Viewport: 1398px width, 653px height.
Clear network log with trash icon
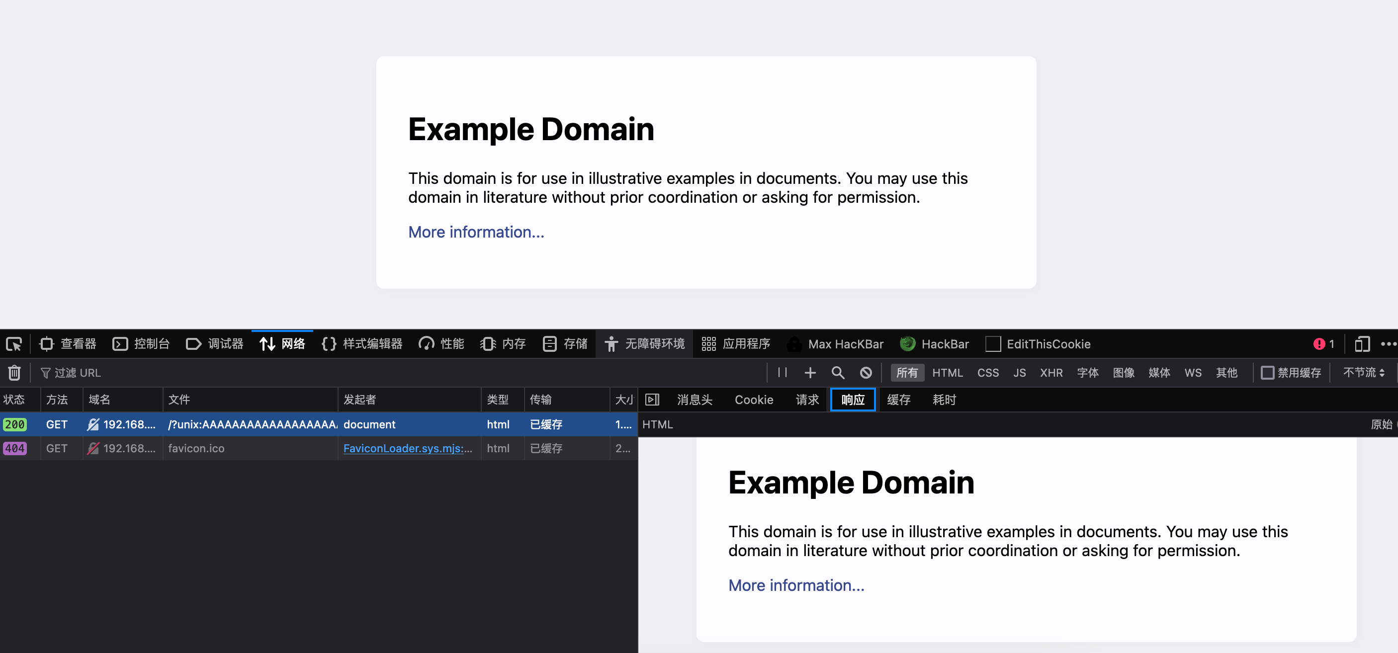[14, 373]
